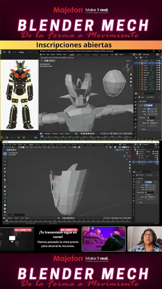Select the 3D Cursor tool in Cube.003 window
Screen dimensions: 162x289
(5, 157)
